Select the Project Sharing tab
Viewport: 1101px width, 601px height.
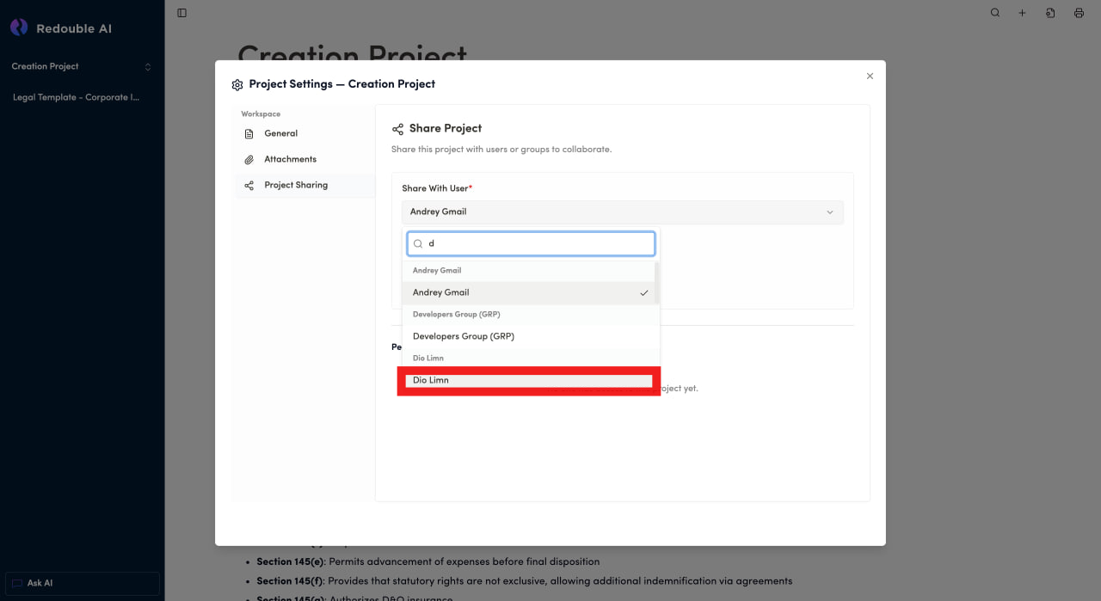pos(295,186)
